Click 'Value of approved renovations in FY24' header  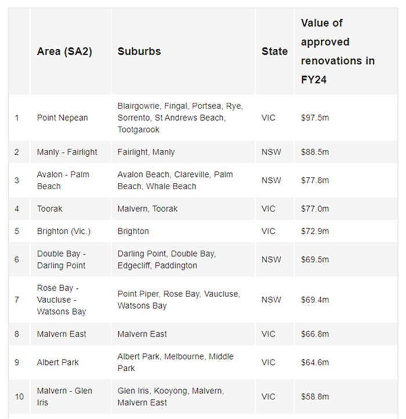[338, 51]
